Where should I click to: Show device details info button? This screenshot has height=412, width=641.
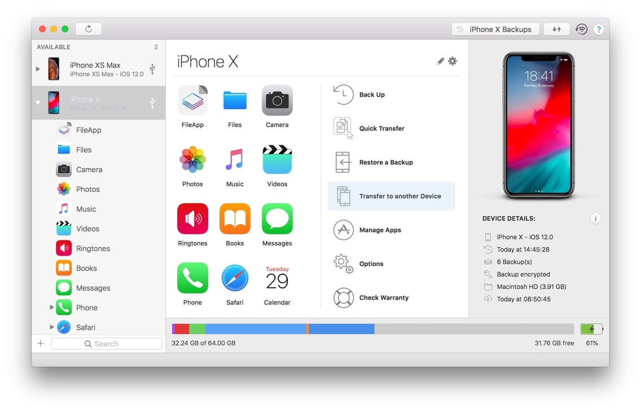click(x=596, y=218)
